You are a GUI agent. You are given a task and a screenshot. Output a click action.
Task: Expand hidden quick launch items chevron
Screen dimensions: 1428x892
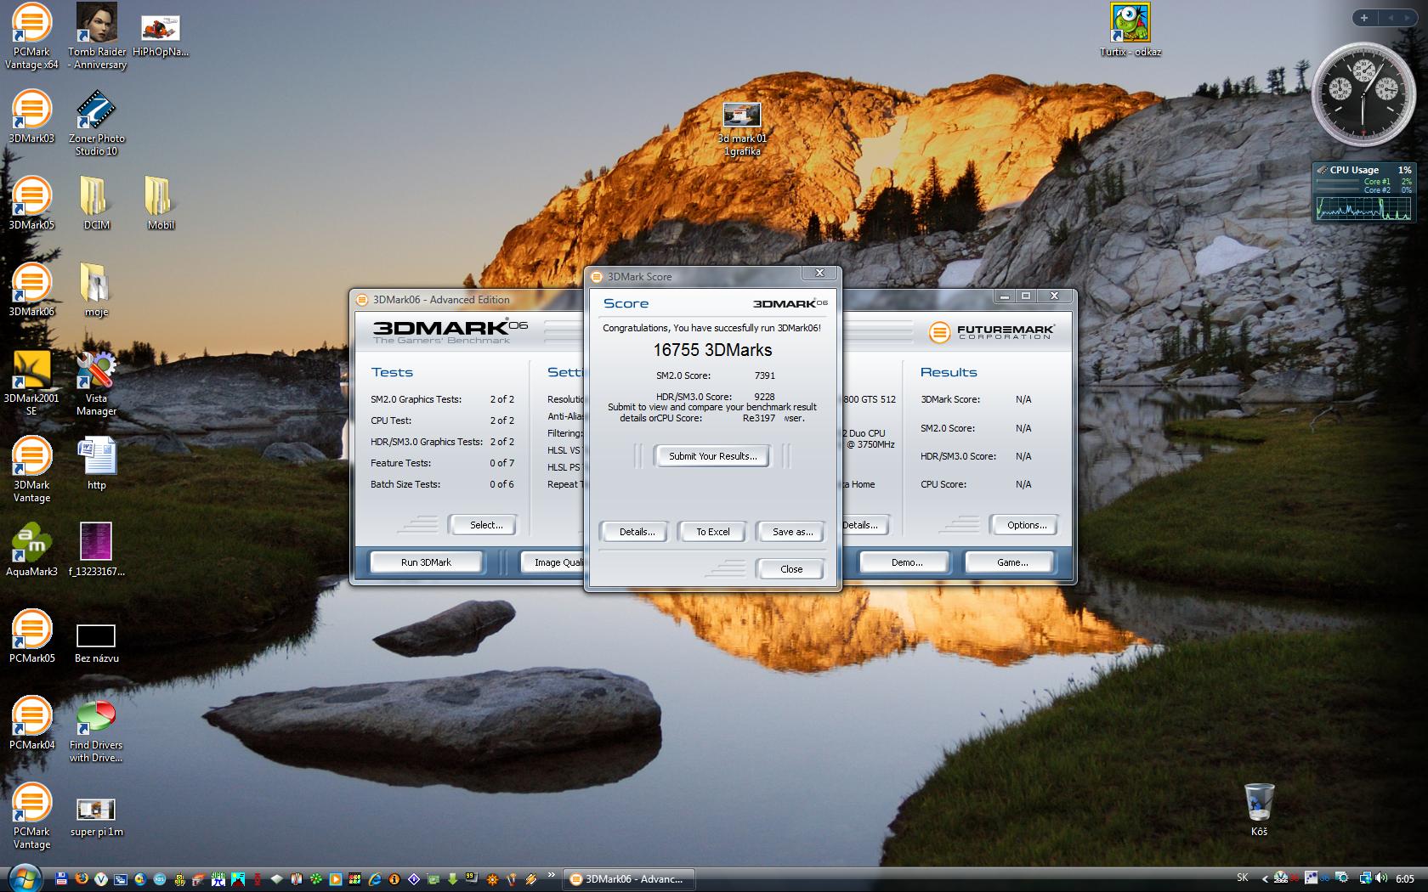pyautogui.click(x=551, y=874)
